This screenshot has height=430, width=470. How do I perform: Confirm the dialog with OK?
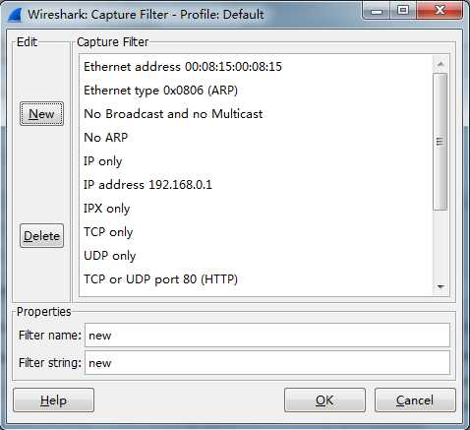tap(324, 400)
